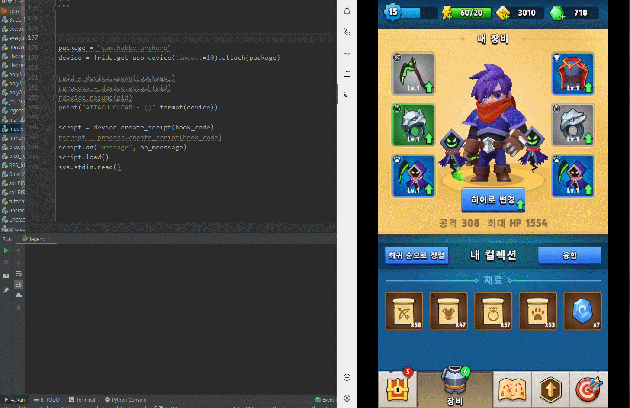Click line number 206 in gutter
Image resolution: width=630 pixels, height=408 pixels.
point(33,127)
